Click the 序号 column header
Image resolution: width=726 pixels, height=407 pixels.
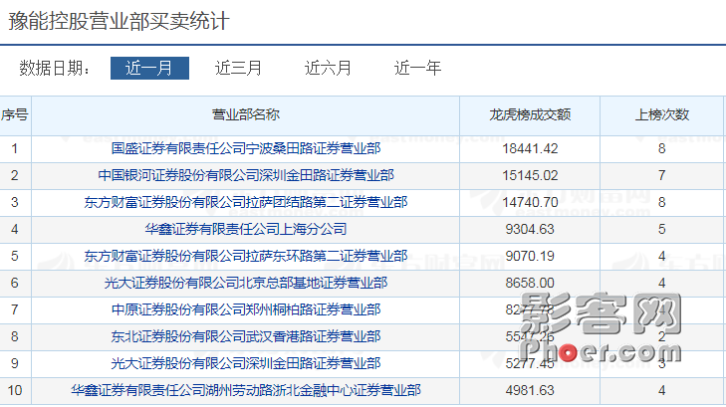(14, 114)
